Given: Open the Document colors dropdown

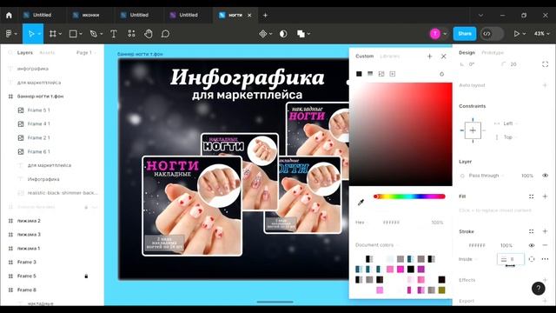Looking at the screenshot, I should coord(376,245).
